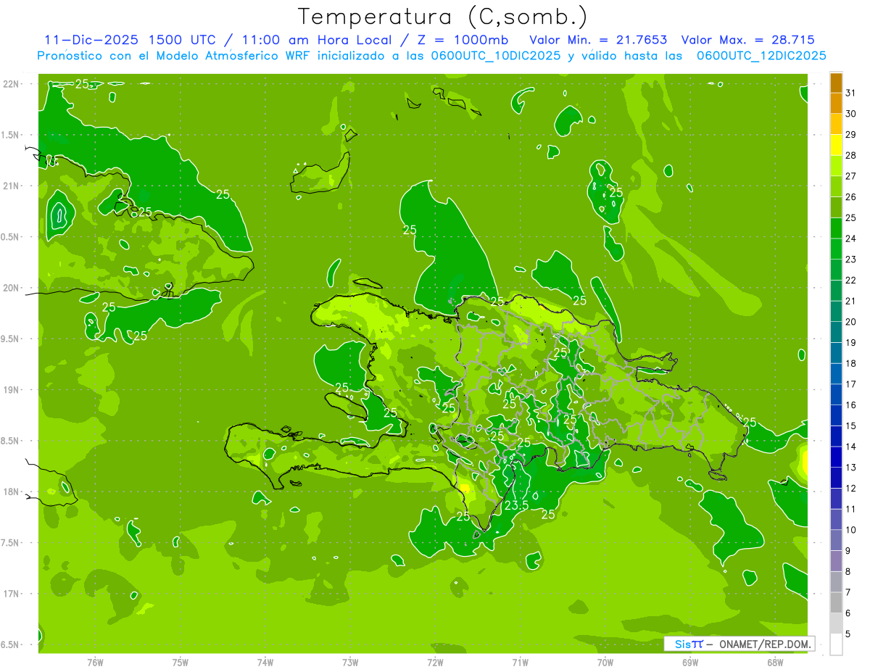Click the legend scale value '28'
The image size is (870, 672).
click(850, 155)
